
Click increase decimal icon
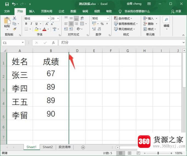coord(94,29)
